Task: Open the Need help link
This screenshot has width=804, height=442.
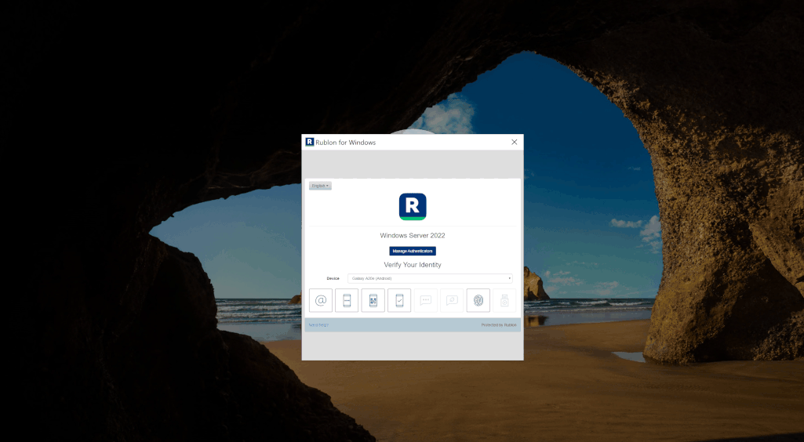Action: tap(318, 324)
